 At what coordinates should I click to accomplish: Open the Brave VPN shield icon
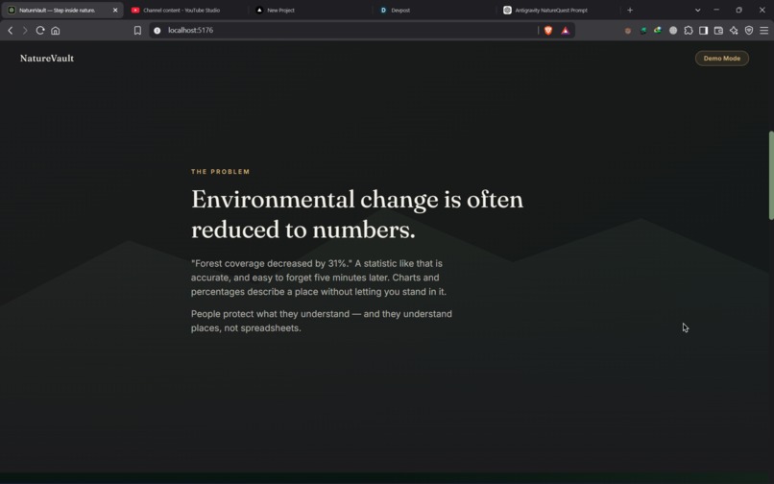coord(749,31)
